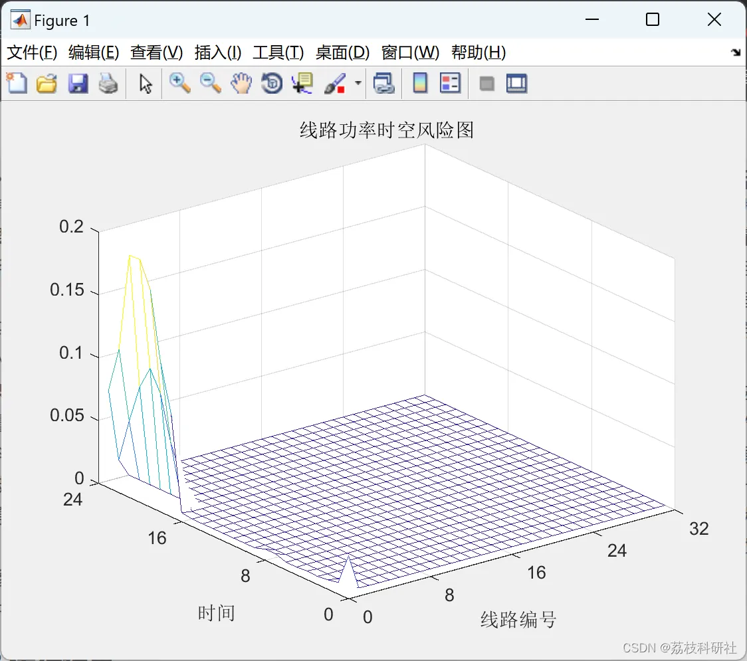This screenshot has height=661, width=747.
Task: Insert a legend via toolbar icon
Action: (x=450, y=83)
